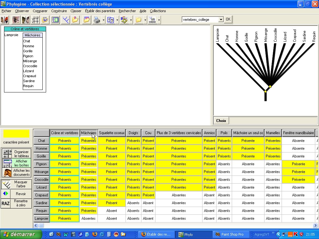
Task: Click the horse icon for Afficher les documents
Action: click(7, 172)
